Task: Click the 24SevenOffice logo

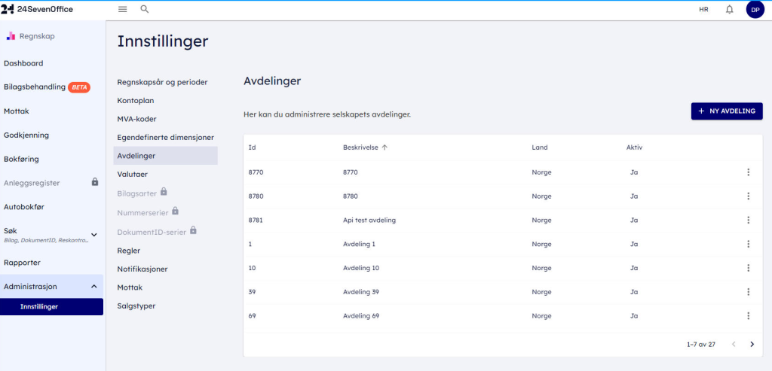Action: (38, 9)
